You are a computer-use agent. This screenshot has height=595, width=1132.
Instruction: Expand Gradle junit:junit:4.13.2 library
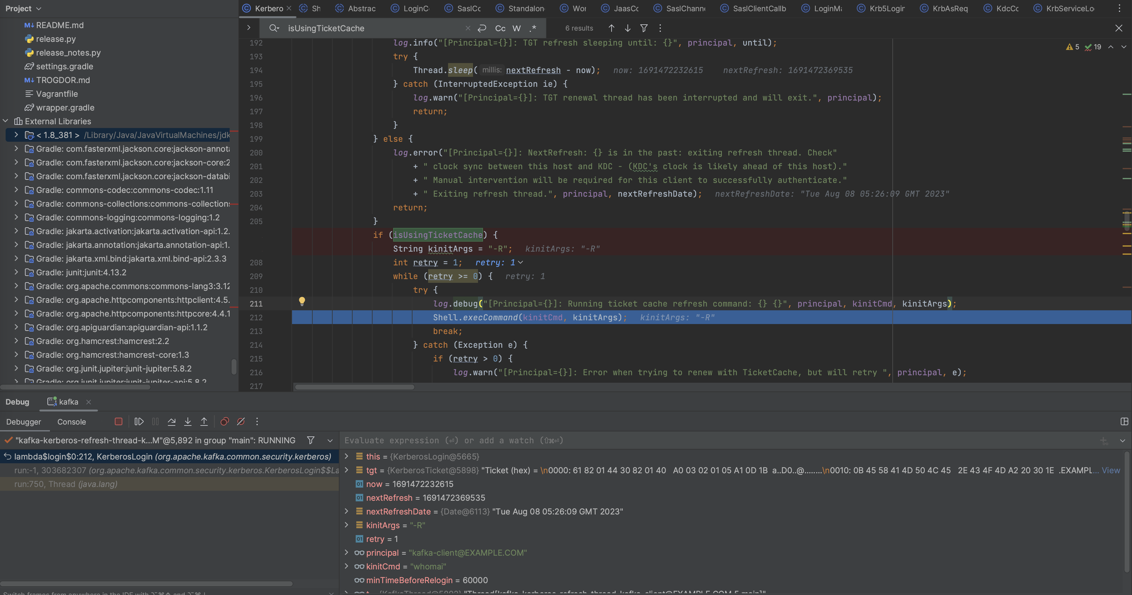pyautogui.click(x=16, y=272)
